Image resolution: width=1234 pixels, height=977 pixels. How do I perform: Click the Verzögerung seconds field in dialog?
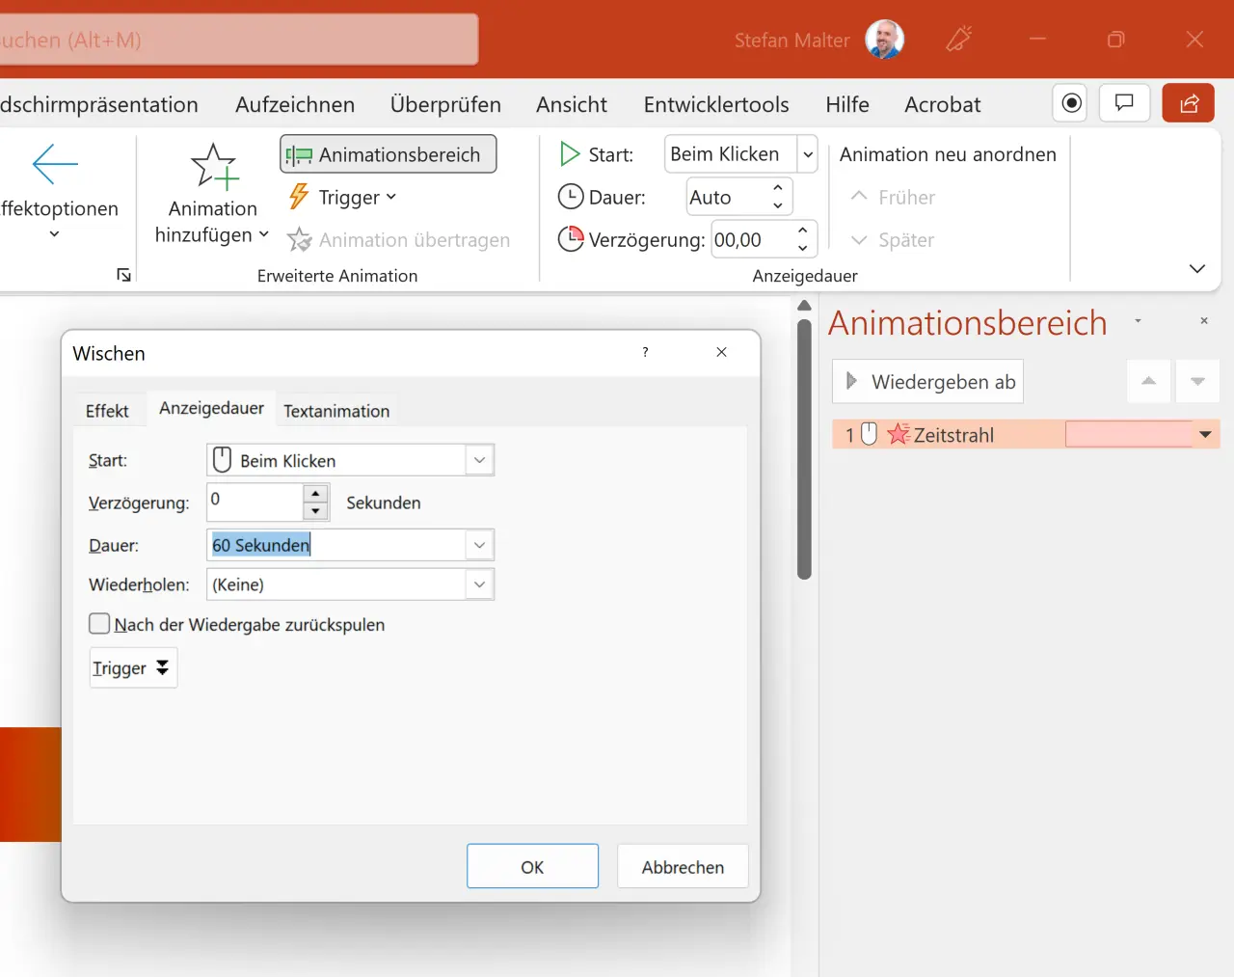[255, 502]
